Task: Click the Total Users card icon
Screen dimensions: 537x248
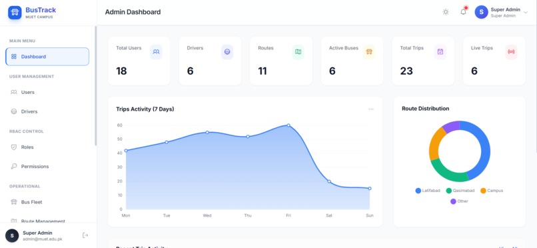Action: click(x=156, y=52)
